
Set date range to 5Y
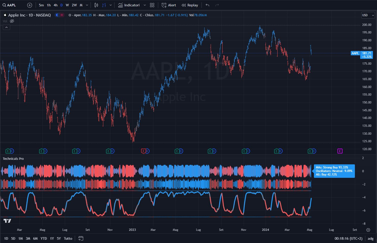click(59, 238)
